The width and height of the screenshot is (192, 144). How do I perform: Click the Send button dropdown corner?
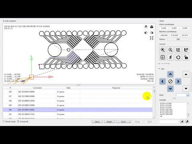(x=130, y=122)
